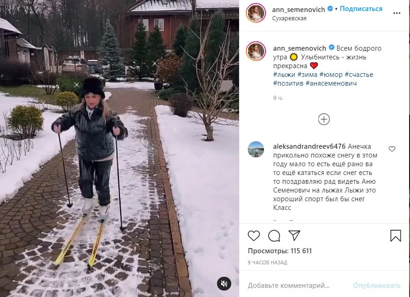Unmute the video with speaker icon
410x297 pixels.
tap(224, 283)
